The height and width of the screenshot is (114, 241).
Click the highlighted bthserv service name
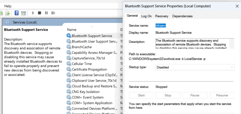[x=161, y=26]
